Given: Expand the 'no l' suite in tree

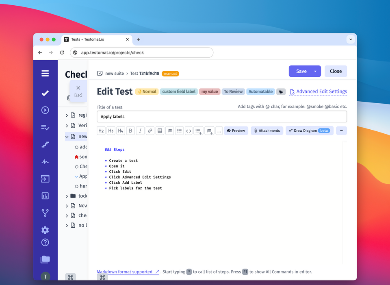Looking at the screenshot, I should (x=67, y=226).
